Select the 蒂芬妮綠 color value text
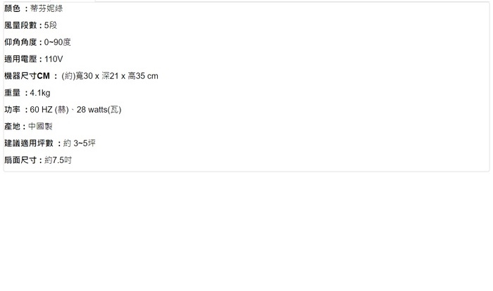This screenshot has width=493, height=291. [47, 8]
